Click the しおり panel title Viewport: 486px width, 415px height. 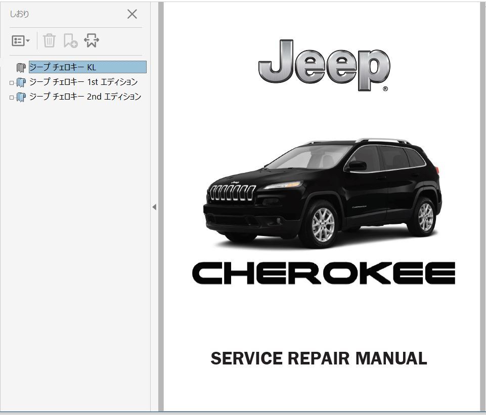[x=19, y=14]
